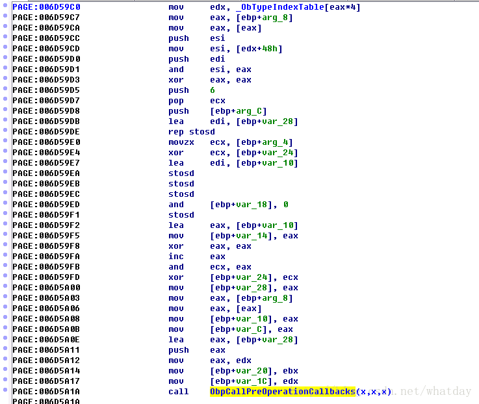This screenshot has height=404, width=479.
Task: Select var_14 operand
Action: click(x=252, y=236)
